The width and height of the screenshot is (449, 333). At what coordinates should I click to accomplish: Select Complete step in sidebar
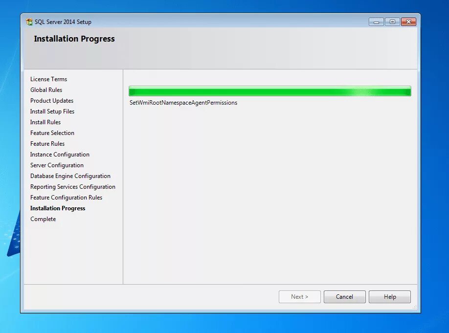click(x=43, y=219)
